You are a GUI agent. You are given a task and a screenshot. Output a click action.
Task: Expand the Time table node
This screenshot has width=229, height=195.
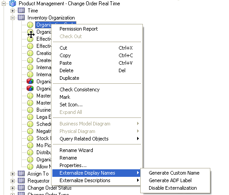pyautogui.click(x=12, y=11)
